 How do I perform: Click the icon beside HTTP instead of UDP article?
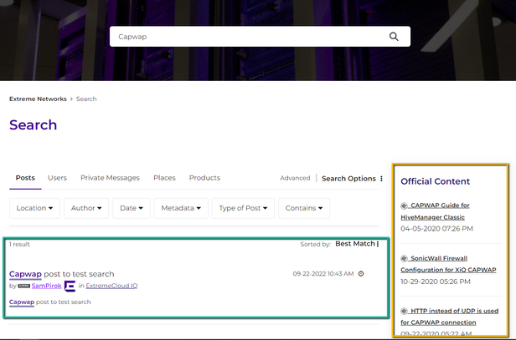click(x=405, y=311)
